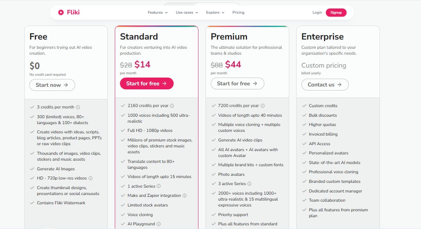This screenshot has width=421, height=229.
Task: Expand the Explore navigation dropdown
Action: pyautogui.click(x=213, y=12)
